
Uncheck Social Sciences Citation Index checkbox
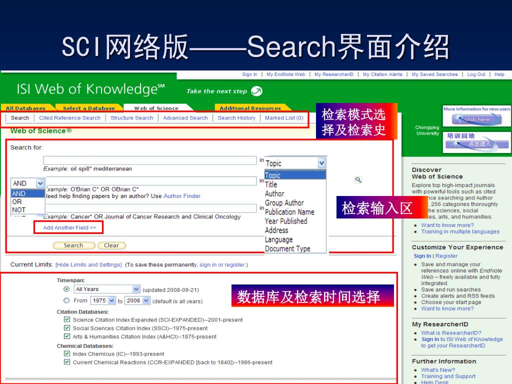coord(67,328)
